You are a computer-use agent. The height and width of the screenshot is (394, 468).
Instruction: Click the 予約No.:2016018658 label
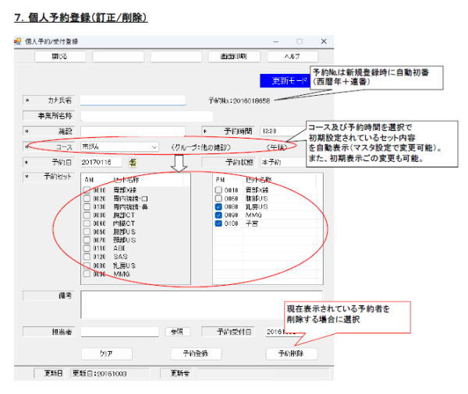[239, 101]
